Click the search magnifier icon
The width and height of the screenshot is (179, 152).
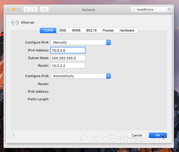click(134, 10)
